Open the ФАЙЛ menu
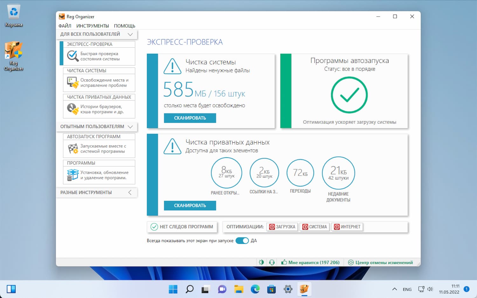Viewport: 477px width, 298px height. tap(65, 26)
